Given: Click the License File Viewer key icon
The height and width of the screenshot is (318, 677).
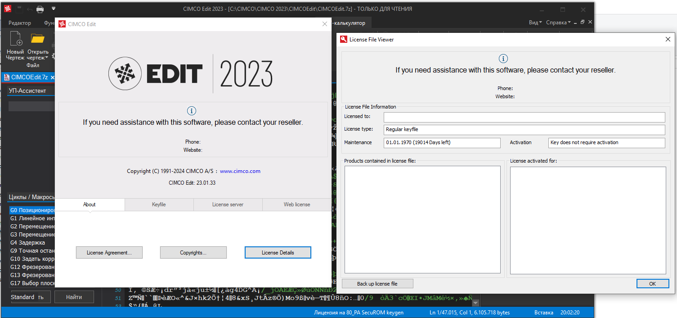Looking at the screenshot, I should 344,39.
